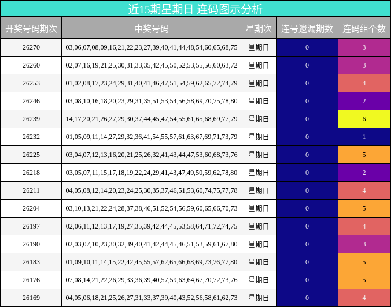Image resolution: width=391 pixels, height=307 pixels.
Task: Click the red 4 count in row 26253
Action: coord(364,83)
